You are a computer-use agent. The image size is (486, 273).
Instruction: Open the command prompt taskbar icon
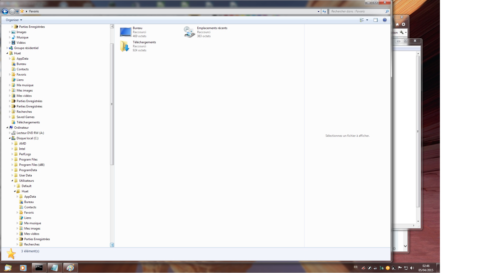(39, 268)
